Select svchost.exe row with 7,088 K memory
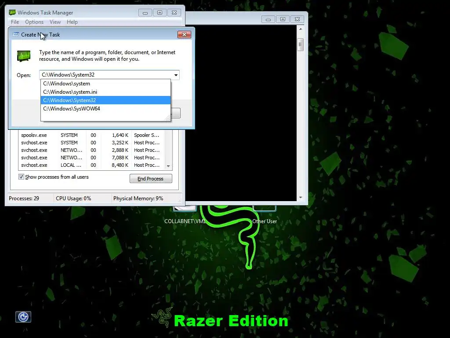This screenshot has width=450, height=338. [92, 158]
